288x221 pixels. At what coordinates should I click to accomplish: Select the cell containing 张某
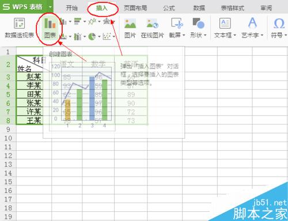point(34,103)
